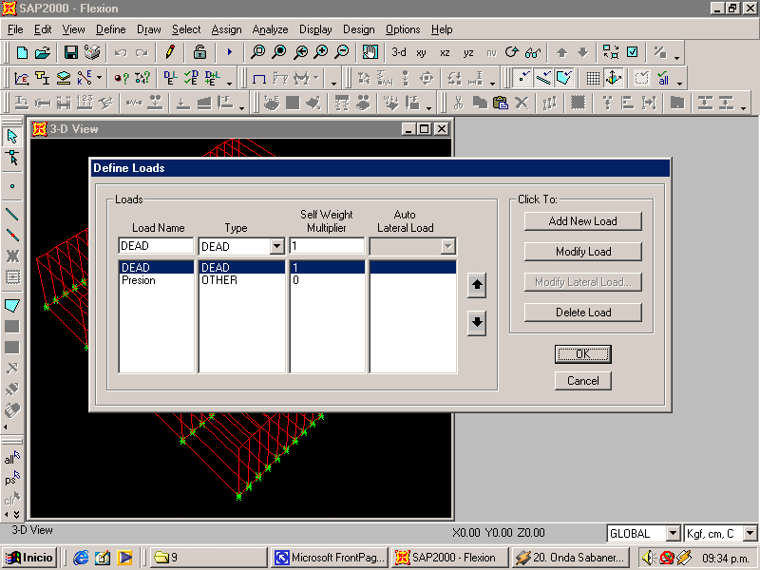Click the E-K link line icon

85,78
